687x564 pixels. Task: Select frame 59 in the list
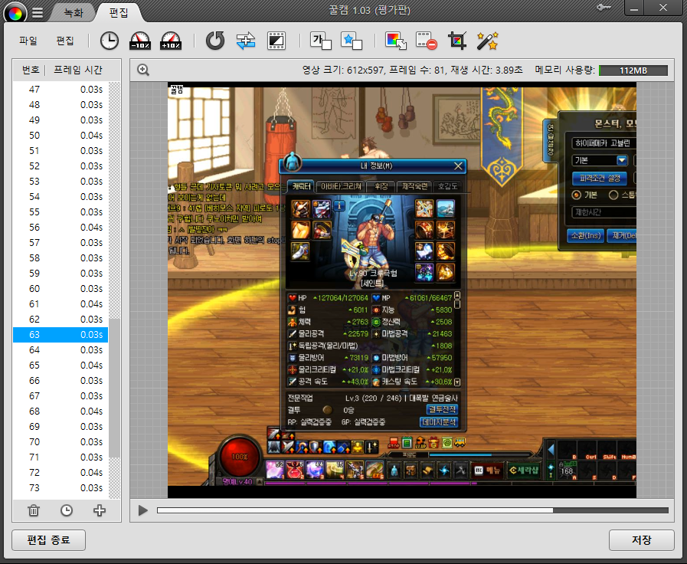(x=61, y=274)
